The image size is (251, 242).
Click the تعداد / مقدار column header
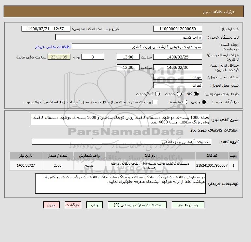point(58,156)
